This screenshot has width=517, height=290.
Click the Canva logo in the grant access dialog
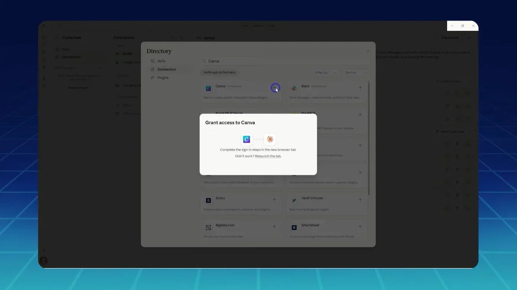(246, 139)
